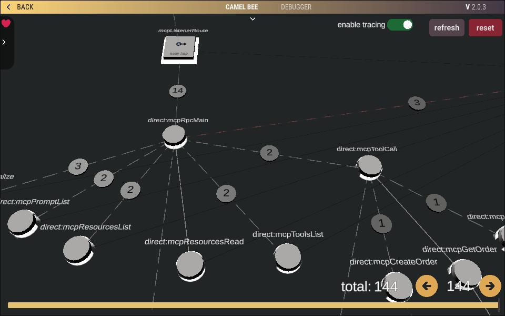The height and width of the screenshot is (316, 505).
Task: Click the yellow progress bar at bottom
Action: pyautogui.click(x=252, y=305)
